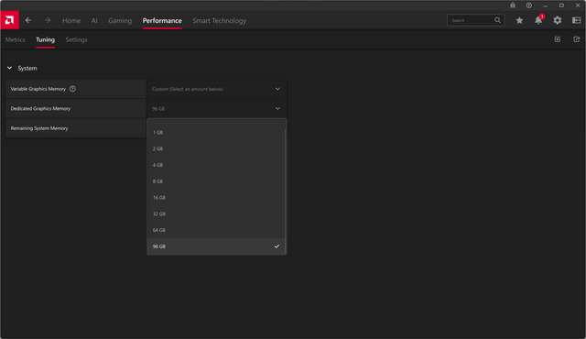Click the export share icon

coord(576,39)
